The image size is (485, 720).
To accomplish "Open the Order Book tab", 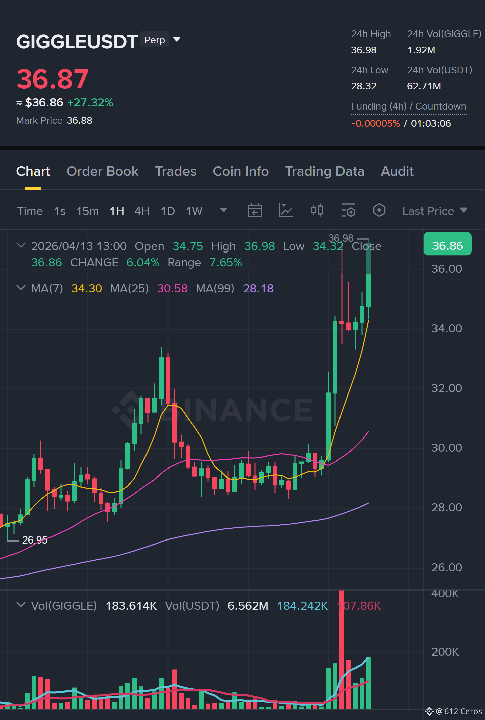I will click(102, 171).
